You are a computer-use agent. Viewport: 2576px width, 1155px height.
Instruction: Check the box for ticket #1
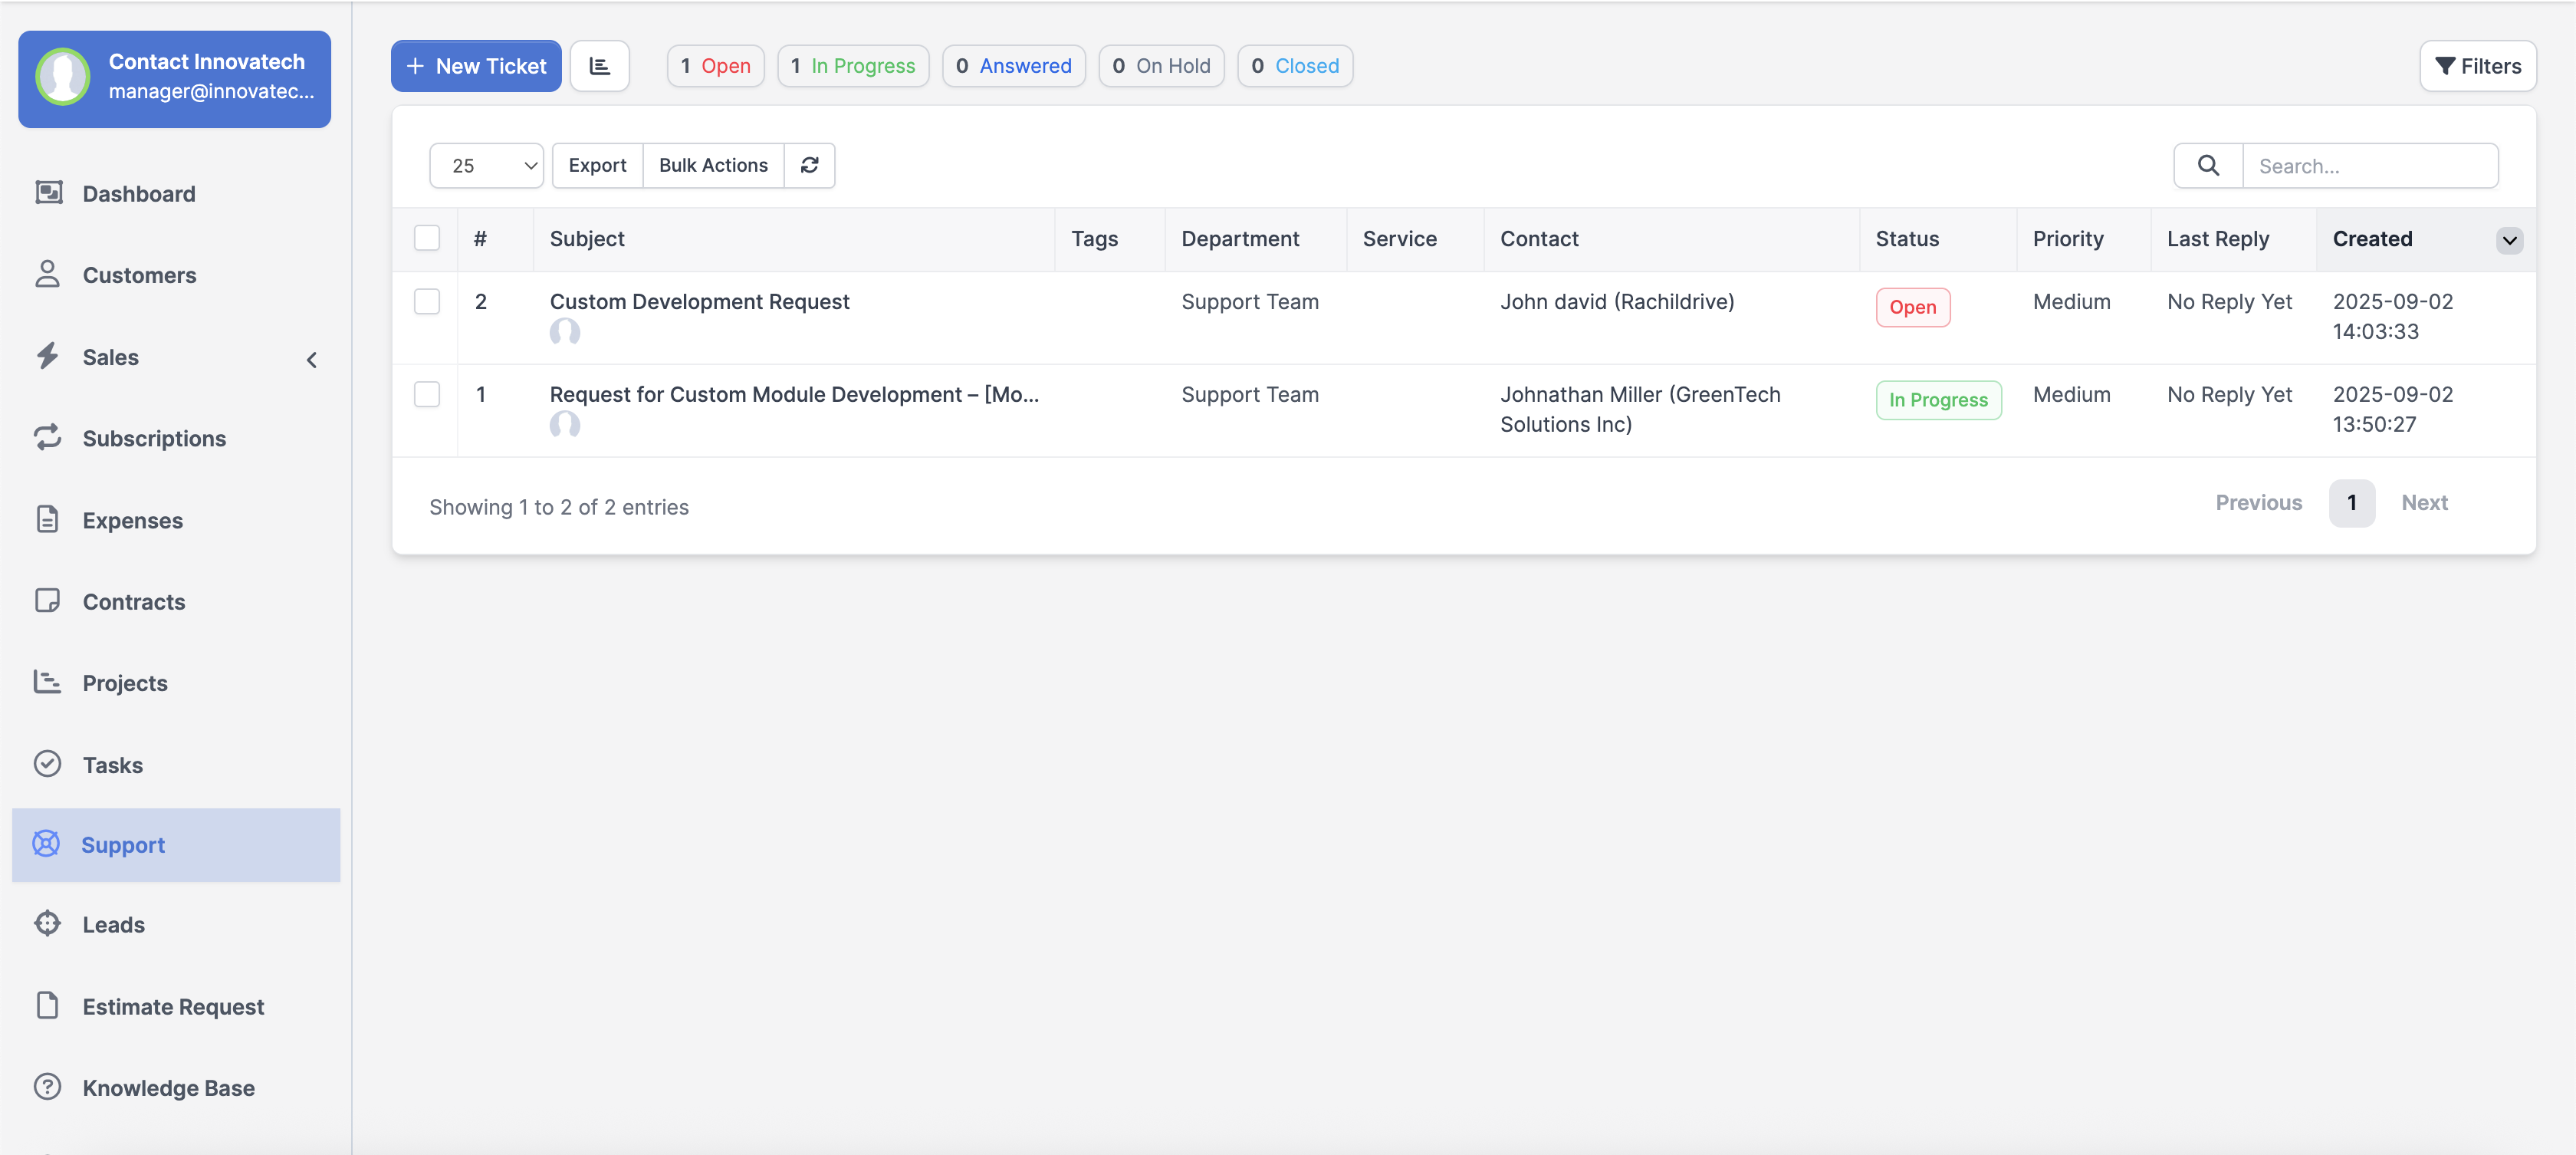coord(427,394)
